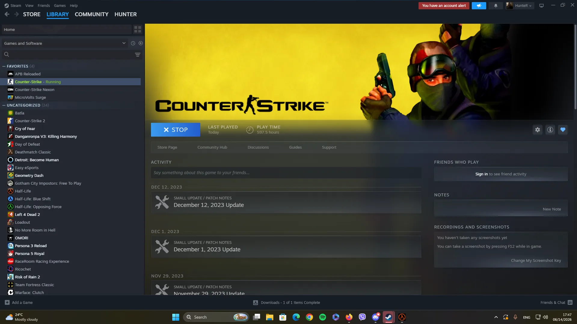Open Counter-Strike Store Page link
Viewport: 577px width, 324px height.
pos(167,147)
